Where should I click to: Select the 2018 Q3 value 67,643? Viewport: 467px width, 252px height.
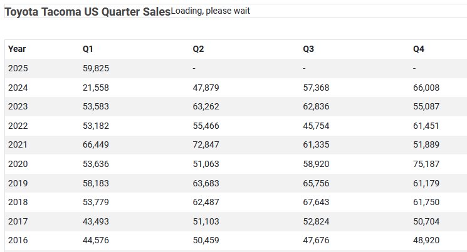316,202
